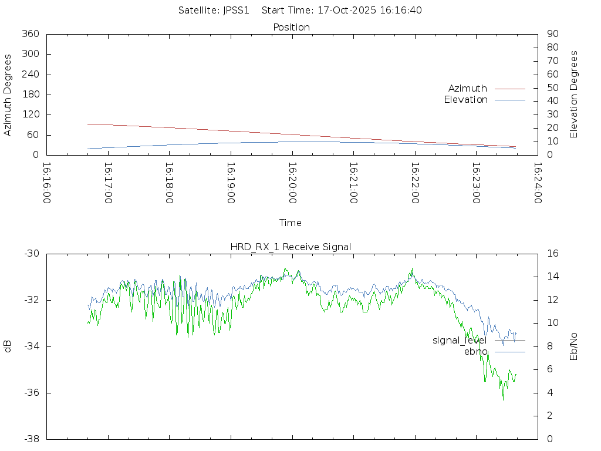Click the 16:24:00 time axis tick label
Image resolution: width=601 pixels, height=451 pixels.
click(x=537, y=183)
